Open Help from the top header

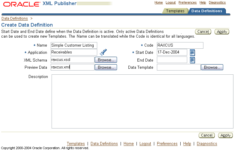(203, 2)
